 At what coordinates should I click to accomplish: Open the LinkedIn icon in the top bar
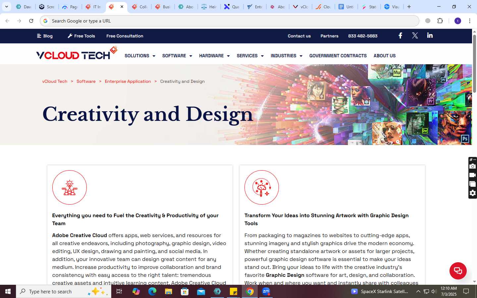click(430, 35)
